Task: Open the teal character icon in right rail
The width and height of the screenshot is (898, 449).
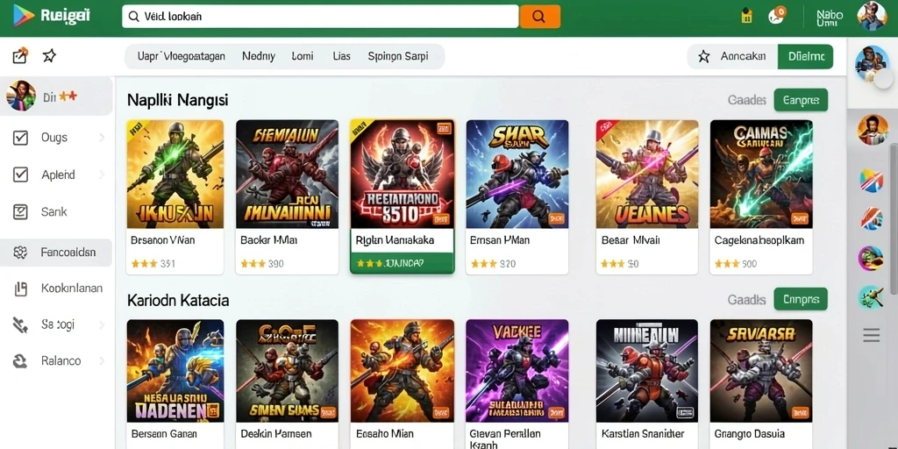Action: coord(871,296)
